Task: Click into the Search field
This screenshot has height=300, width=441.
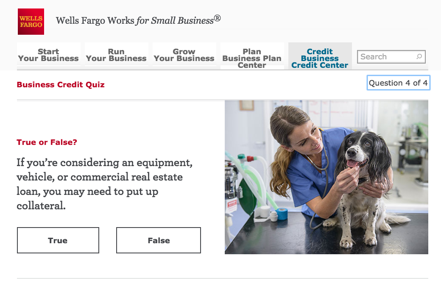Action: (x=391, y=56)
